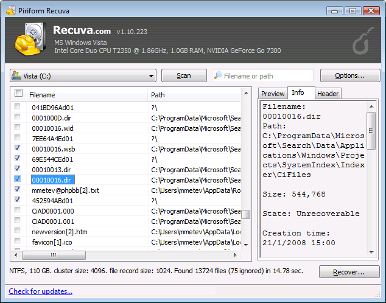Select the file CiAD0001.001

point(53,221)
